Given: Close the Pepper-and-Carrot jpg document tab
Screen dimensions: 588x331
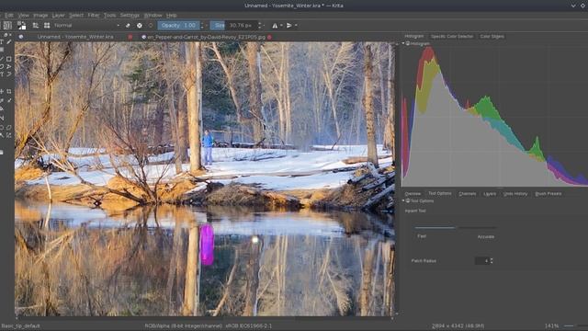Looking at the screenshot, I should (269, 37).
